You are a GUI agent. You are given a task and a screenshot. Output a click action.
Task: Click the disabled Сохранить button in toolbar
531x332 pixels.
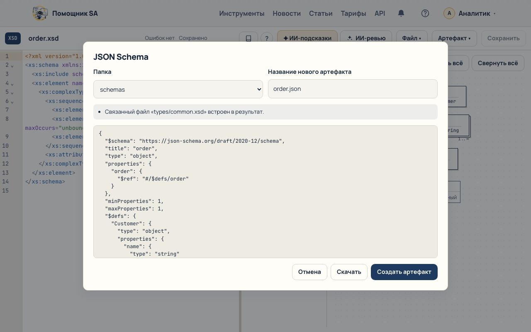pos(503,38)
